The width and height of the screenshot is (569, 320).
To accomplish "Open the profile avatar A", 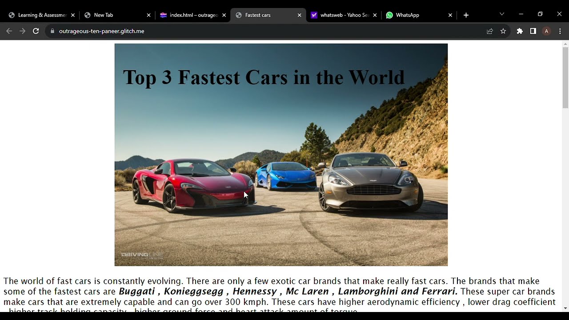I will tap(546, 31).
